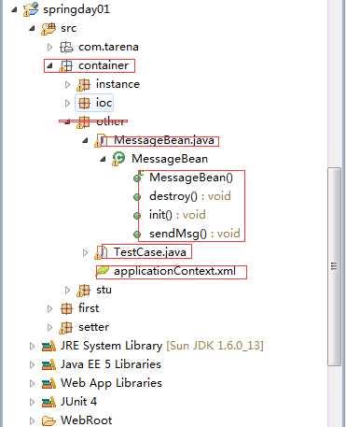This screenshot has width=346, height=427.
Task: Expand the setter package
Action: coord(49,327)
